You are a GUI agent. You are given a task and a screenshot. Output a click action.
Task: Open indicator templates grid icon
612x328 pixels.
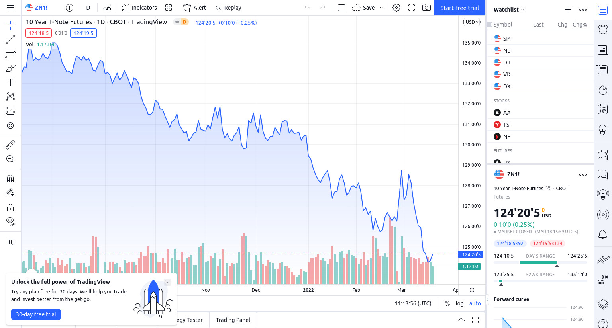169,8
